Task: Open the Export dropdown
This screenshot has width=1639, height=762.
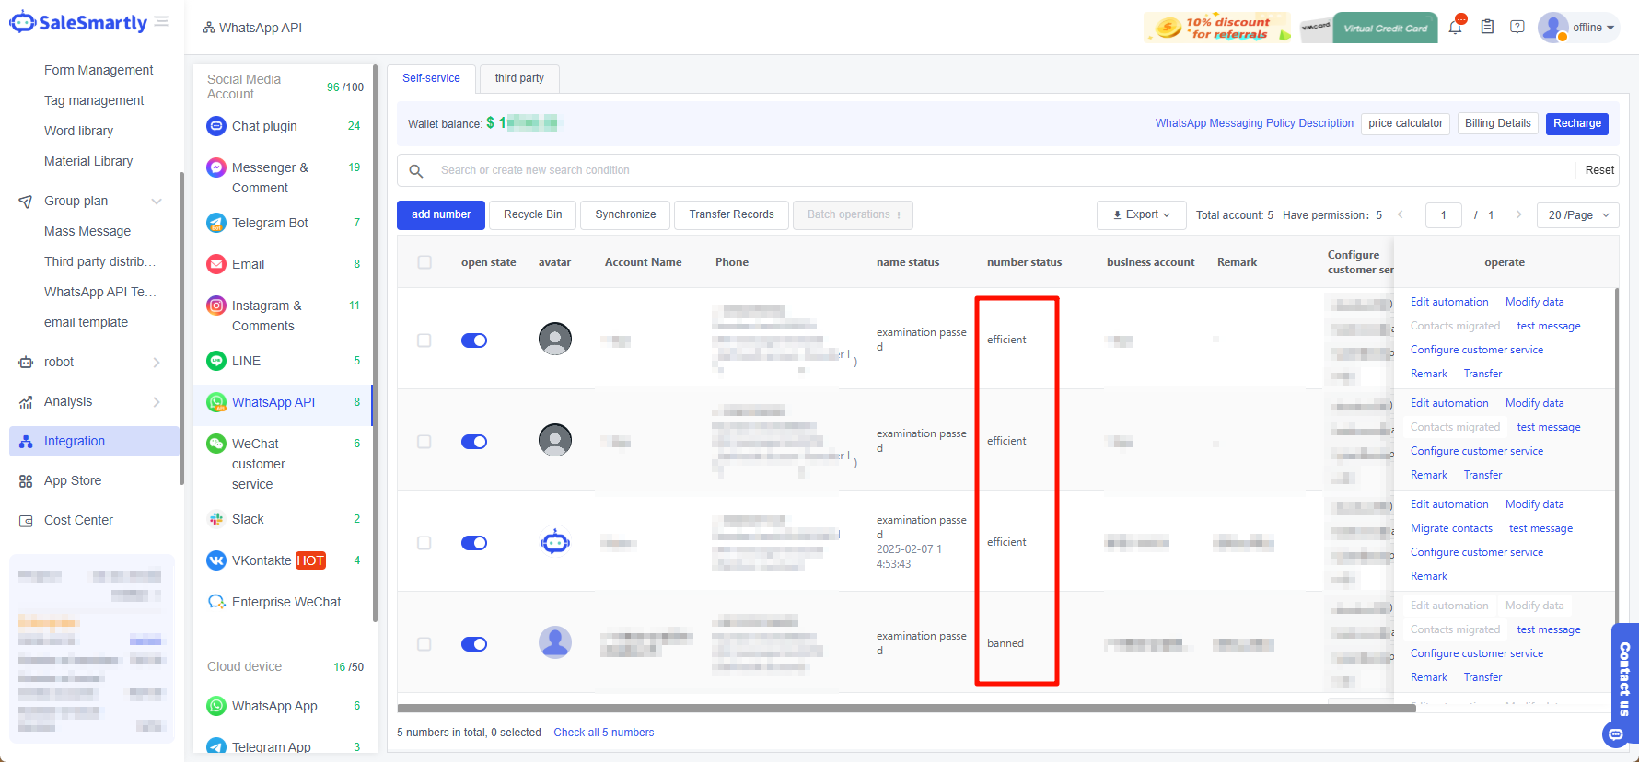Action: pos(1141,215)
